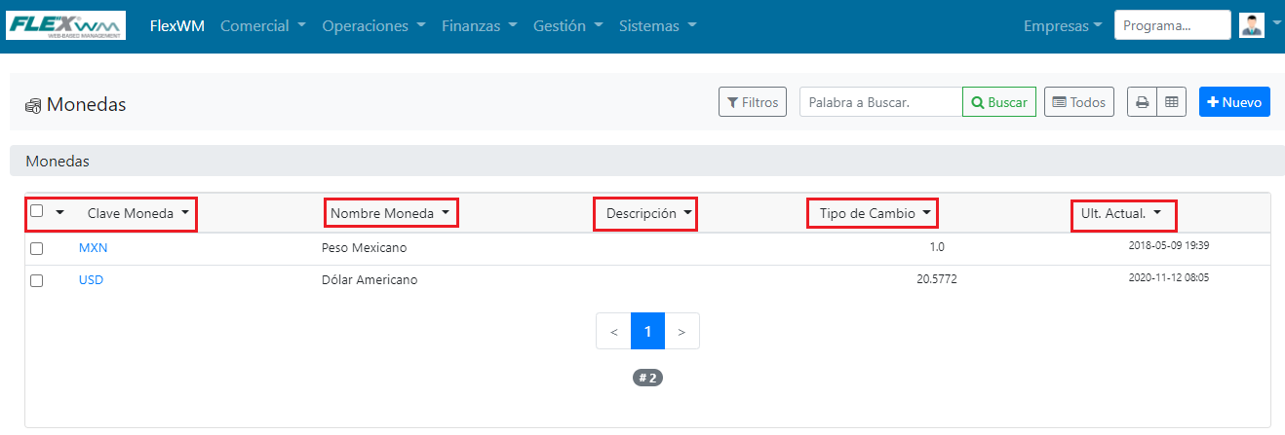
Task: Check the MXN row checkbox
Action: 37,248
